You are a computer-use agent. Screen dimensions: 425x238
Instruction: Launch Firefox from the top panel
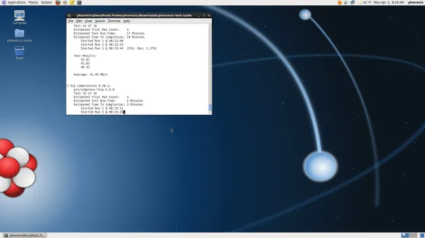coord(58,3)
